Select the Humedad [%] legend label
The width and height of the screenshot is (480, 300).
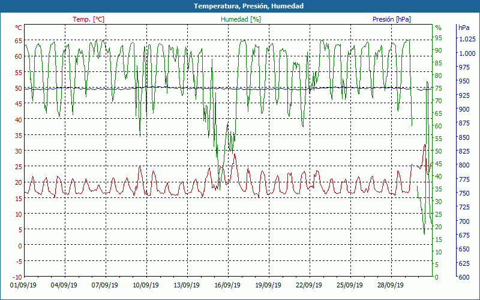coord(241,19)
